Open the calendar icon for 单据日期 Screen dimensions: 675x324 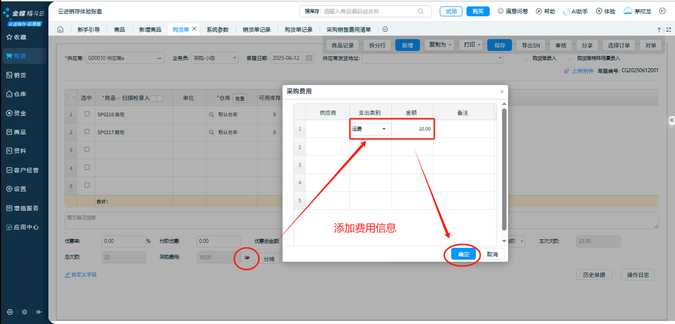309,58
